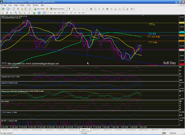Click the 'TTT MA Rally' chart label
This screenshot has height=135, width=185.
[x=154, y=37]
